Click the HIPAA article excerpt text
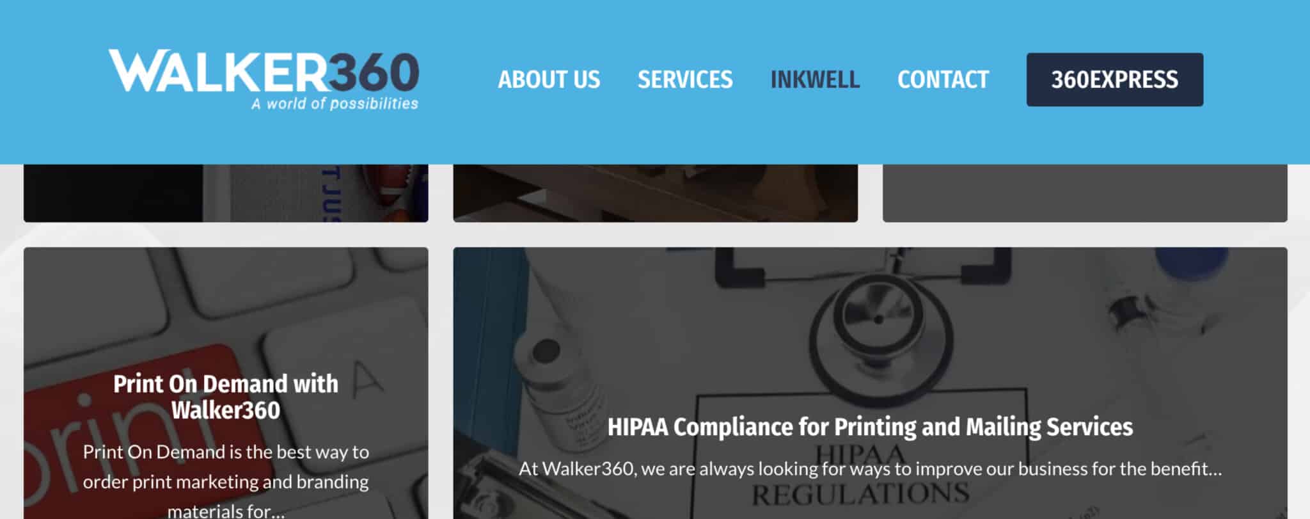The width and height of the screenshot is (1310, 519). 870,469
